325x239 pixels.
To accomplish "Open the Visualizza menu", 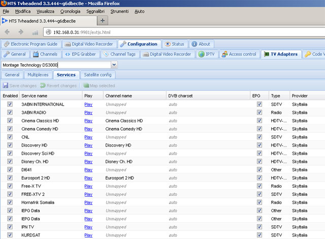I will (45, 11).
